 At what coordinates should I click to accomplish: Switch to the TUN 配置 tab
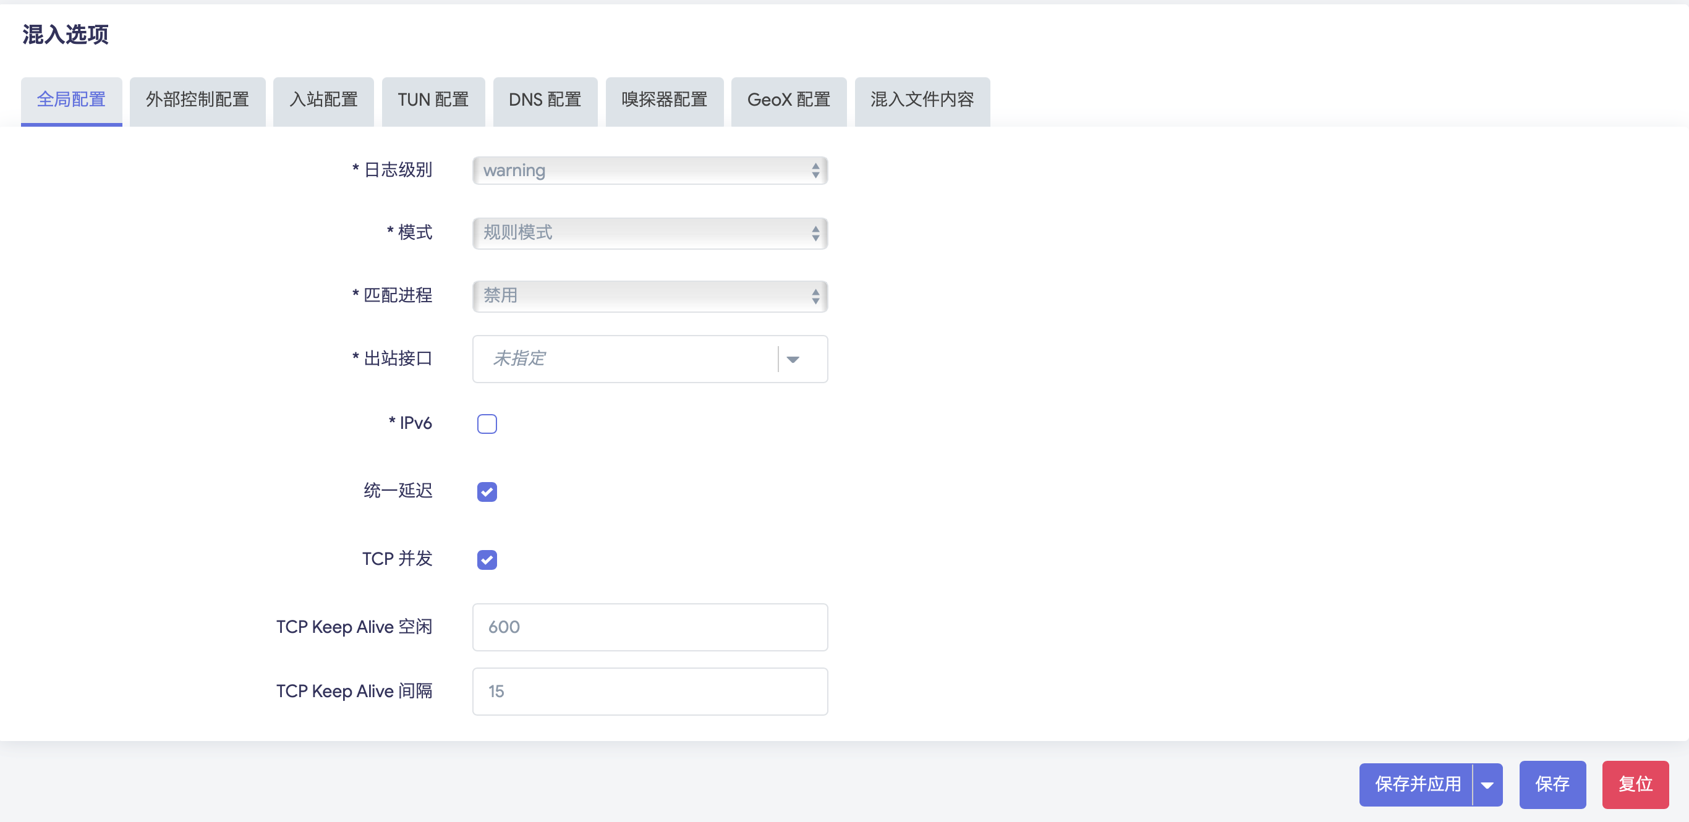(x=433, y=100)
